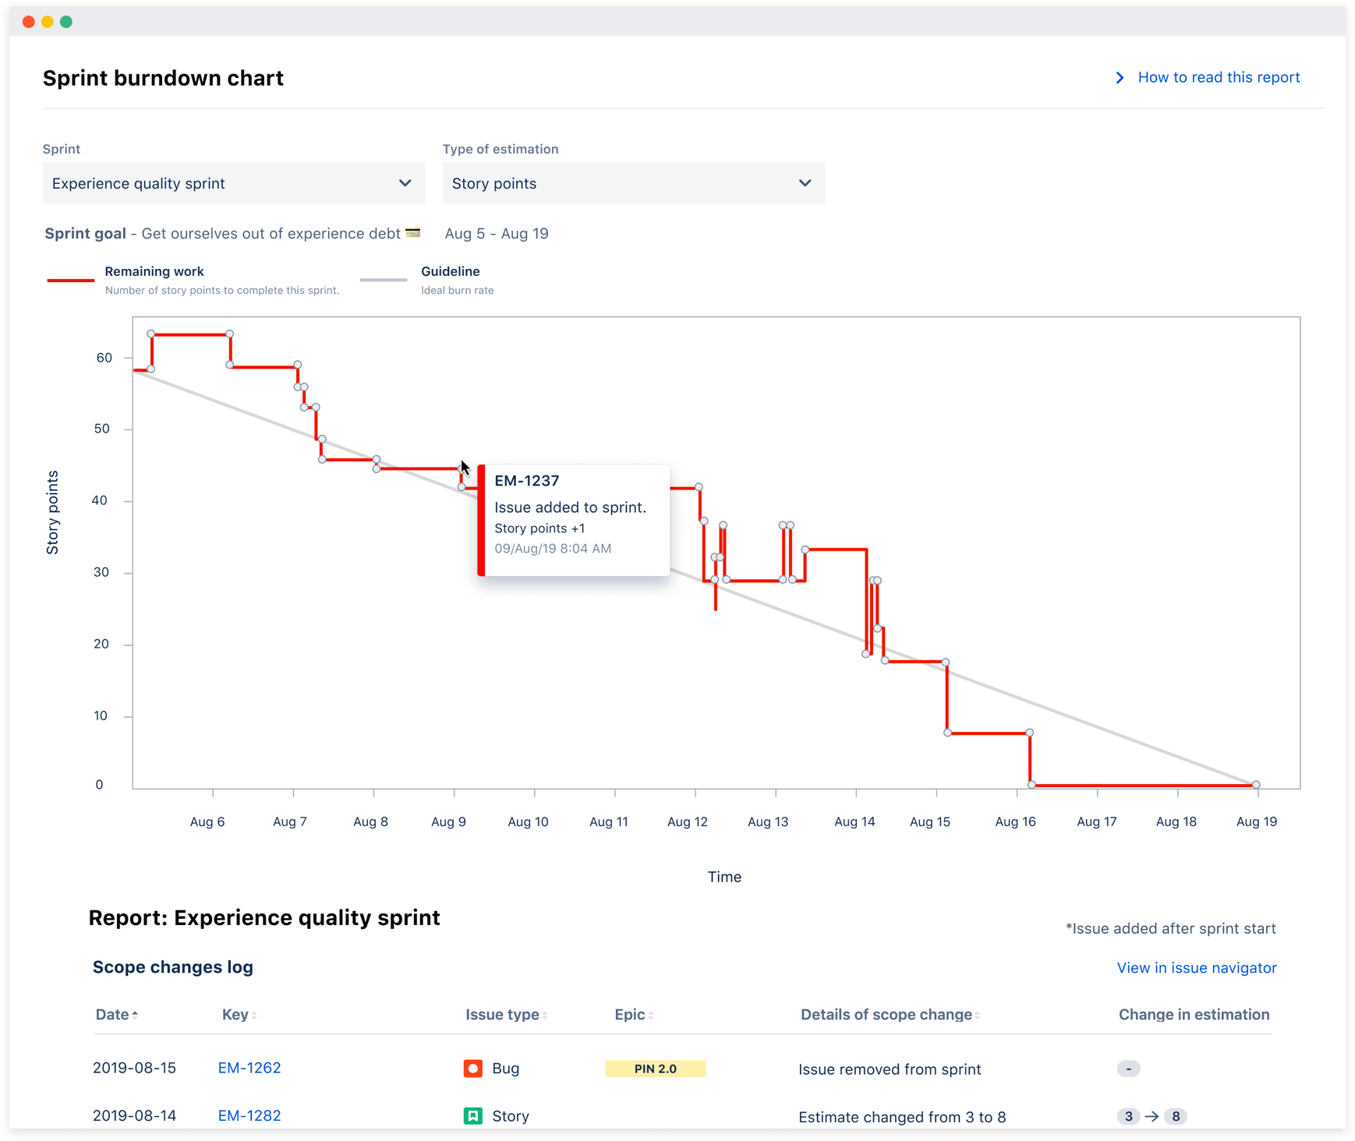The image size is (1355, 1141).
Task: Select the Scope changes log heading
Action: tap(172, 966)
